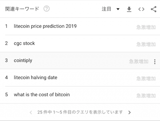The height and width of the screenshot is (121, 160).
Task: Go to previous page of queries
Action: click(x=31, y=112)
